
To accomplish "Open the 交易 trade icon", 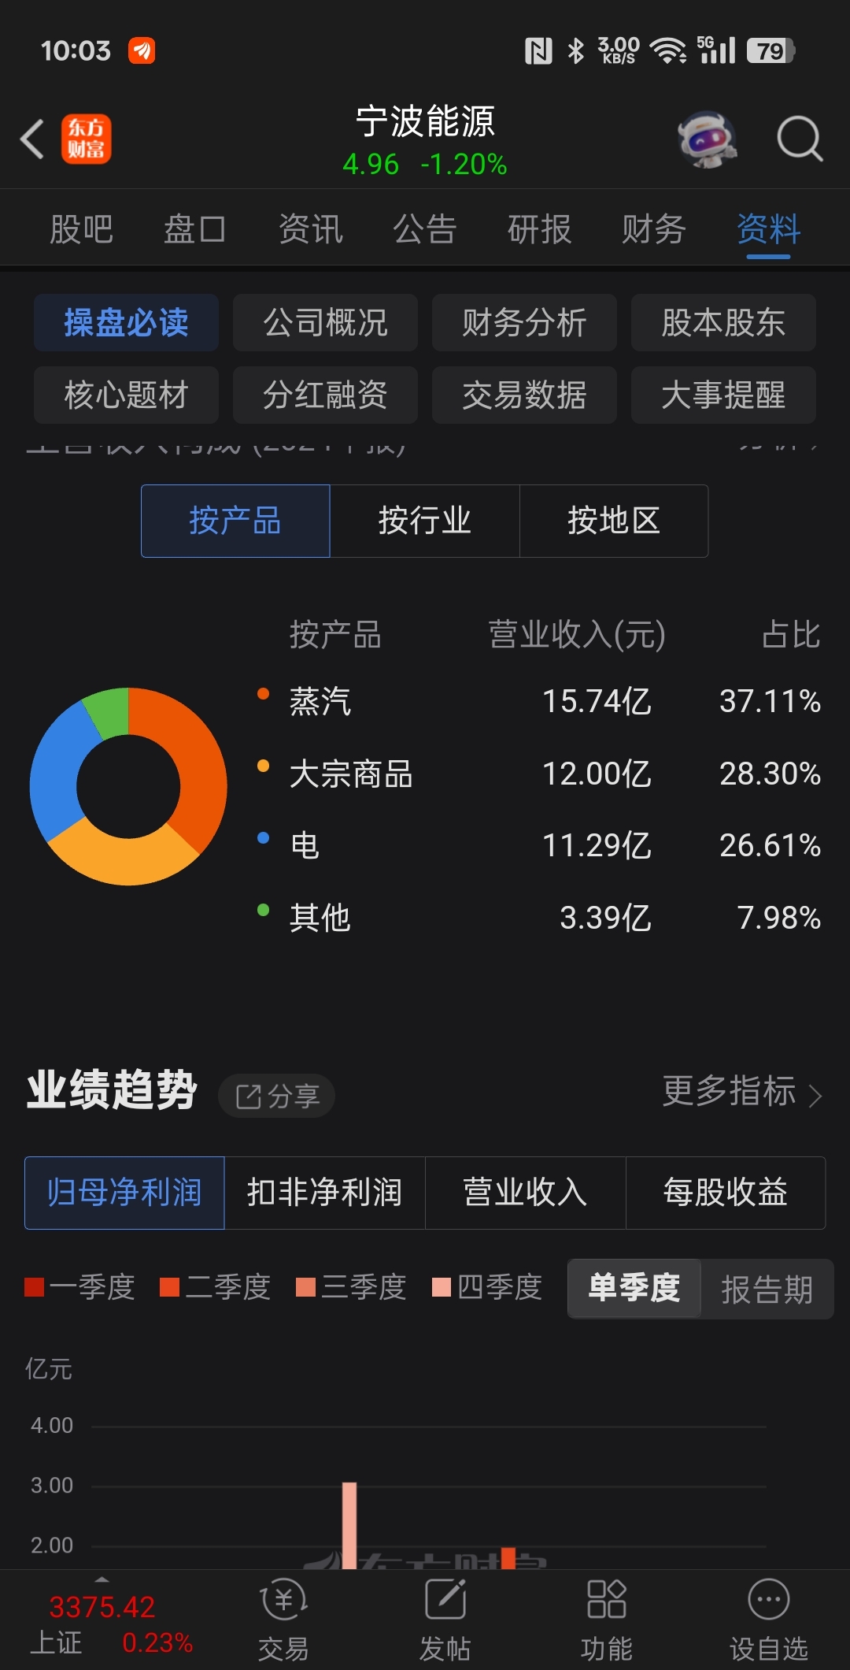I will pos(283,1600).
